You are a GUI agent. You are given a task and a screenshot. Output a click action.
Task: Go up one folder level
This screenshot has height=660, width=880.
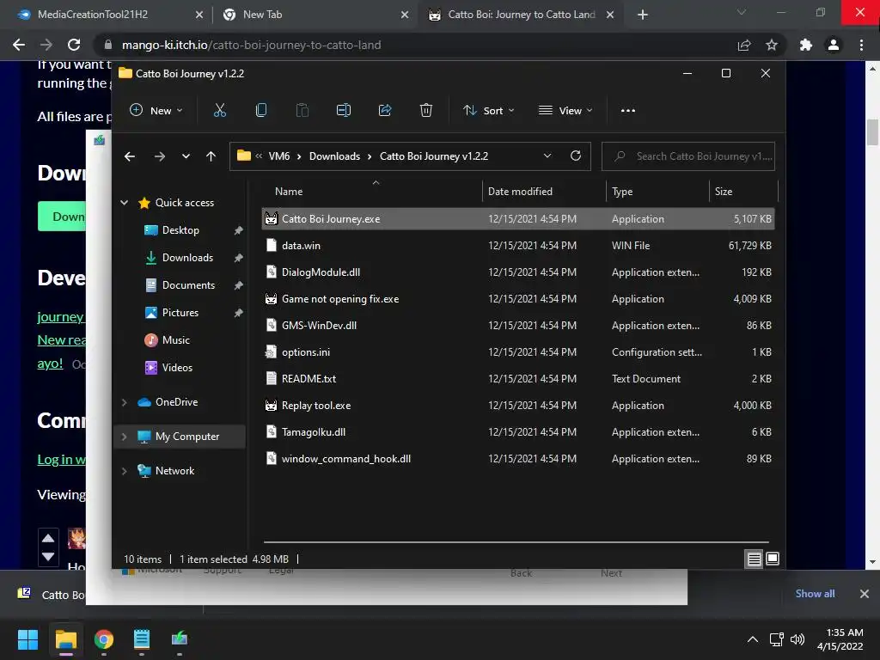click(x=211, y=156)
